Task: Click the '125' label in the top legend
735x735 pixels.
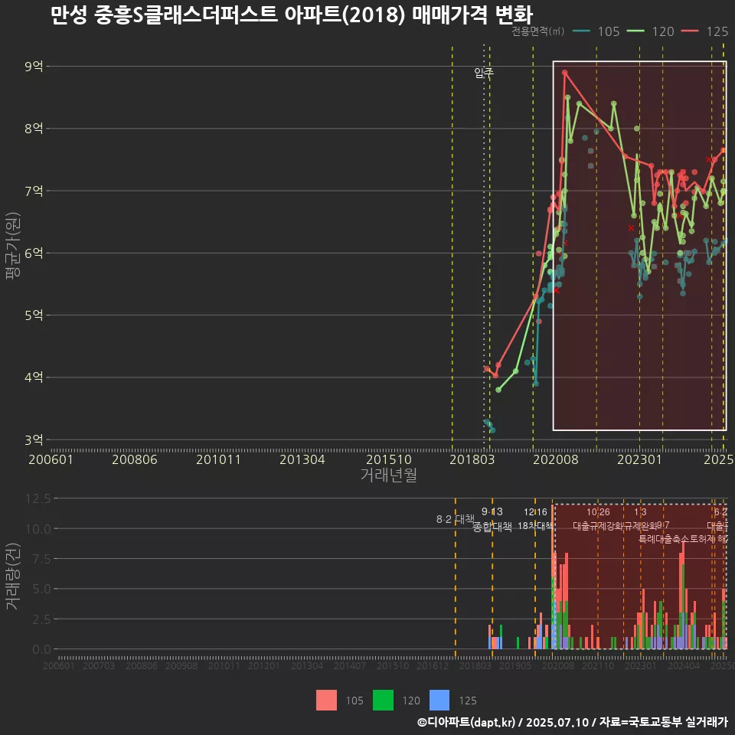Action: click(717, 31)
